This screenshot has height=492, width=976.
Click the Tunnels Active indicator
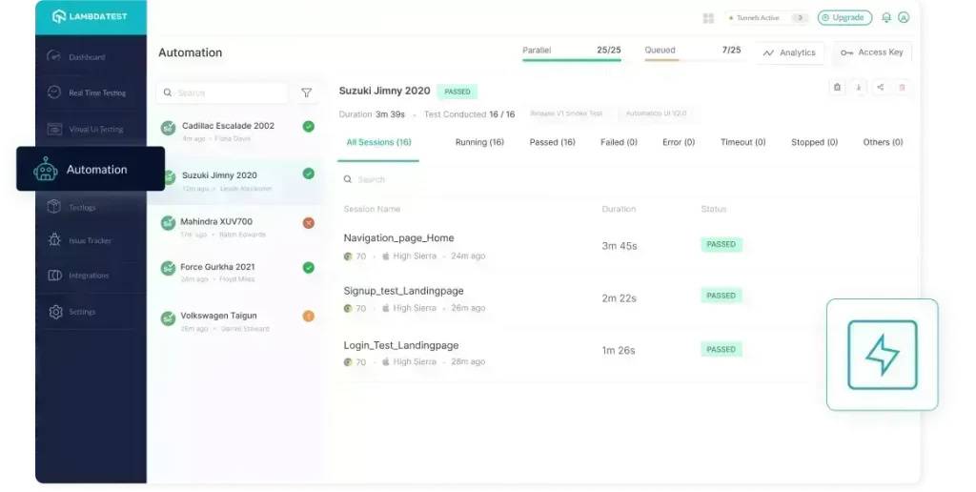tap(766, 18)
